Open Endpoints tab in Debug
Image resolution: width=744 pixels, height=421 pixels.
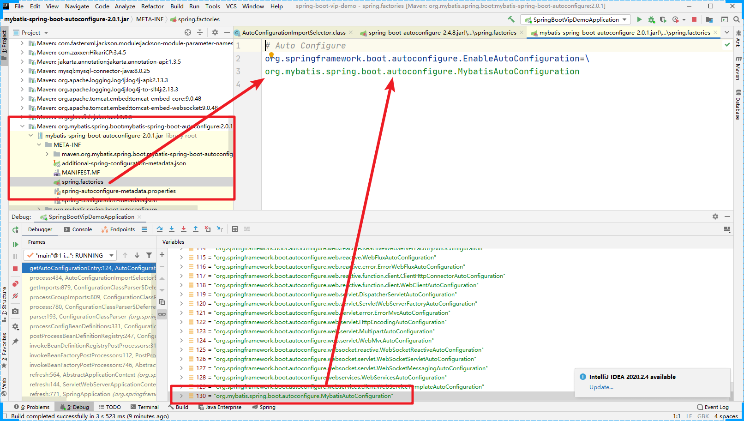click(118, 229)
